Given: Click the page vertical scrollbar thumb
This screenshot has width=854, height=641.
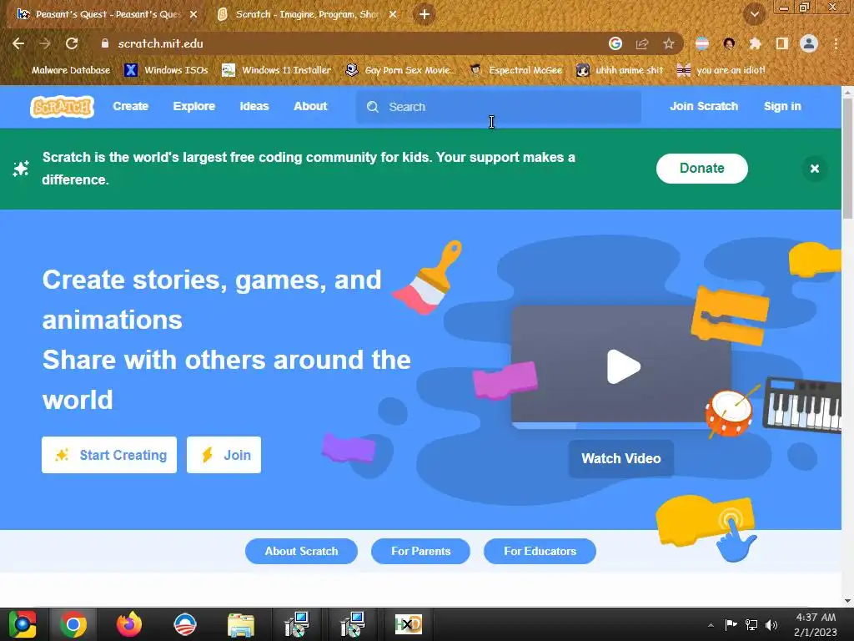Looking at the screenshot, I should (x=847, y=158).
